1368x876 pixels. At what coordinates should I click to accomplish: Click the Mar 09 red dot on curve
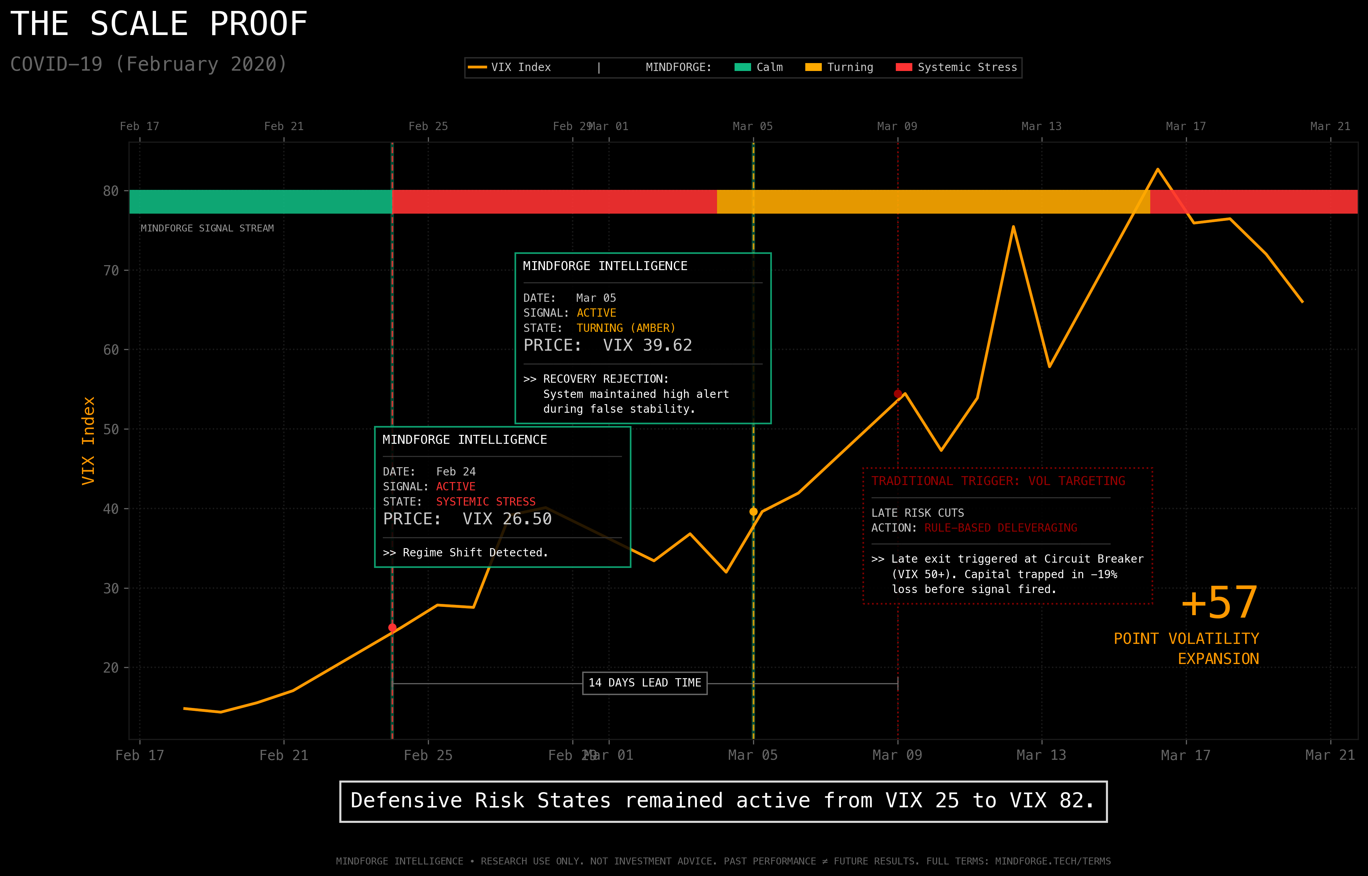[x=898, y=394]
